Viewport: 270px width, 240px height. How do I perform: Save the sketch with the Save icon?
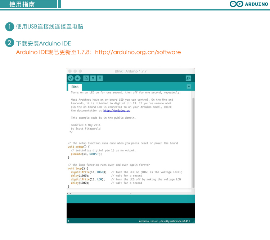coord(100,78)
